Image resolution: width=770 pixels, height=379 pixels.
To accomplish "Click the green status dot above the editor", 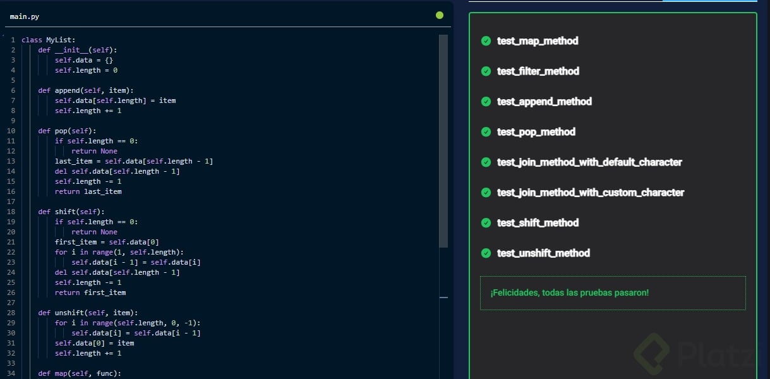I will click(x=440, y=15).
